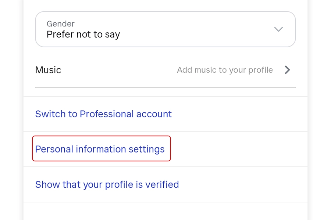The width and height of the screenshot is (331, 220).
Task: Open the Gender selection field
Action: point(165,29)
